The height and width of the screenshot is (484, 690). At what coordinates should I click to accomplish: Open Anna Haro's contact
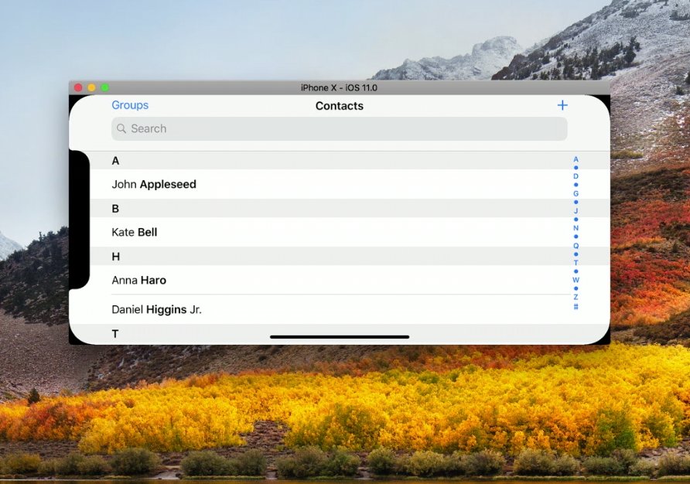click(x=139, y=280)
